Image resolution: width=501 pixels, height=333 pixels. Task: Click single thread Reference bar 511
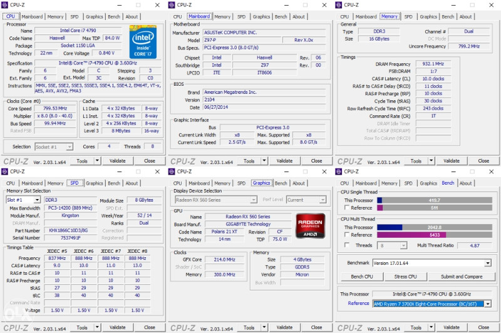[435, 208]
